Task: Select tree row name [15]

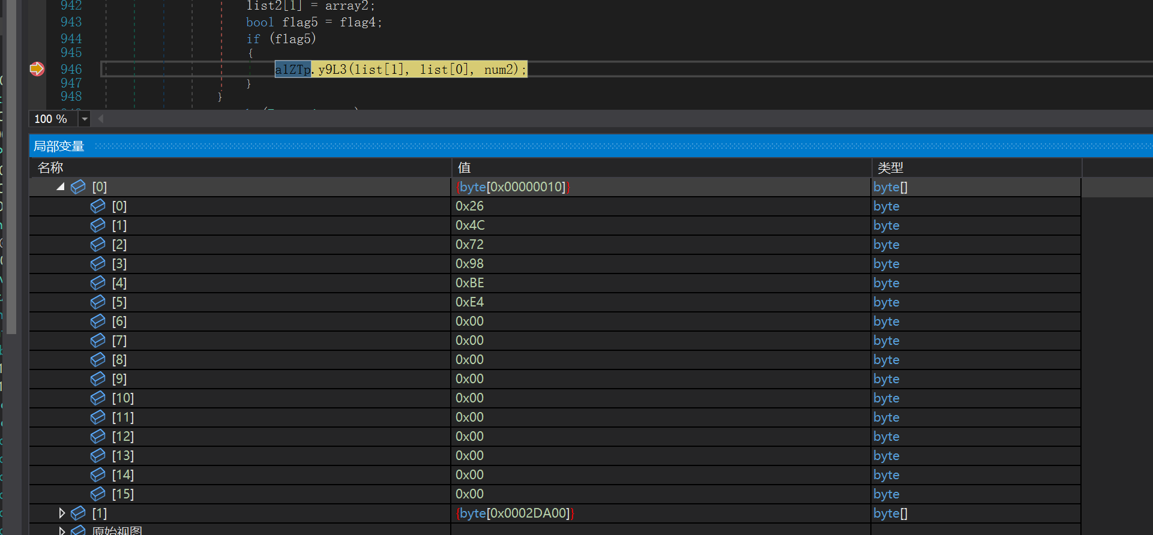Action: tap(123, 494)
